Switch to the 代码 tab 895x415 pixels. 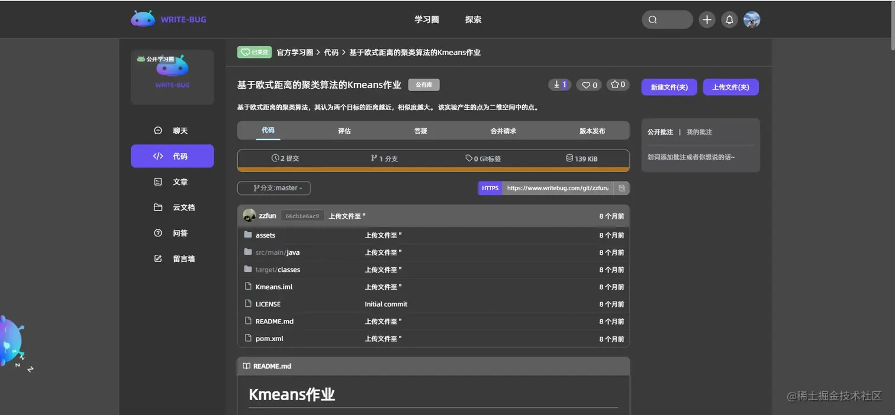268,131
